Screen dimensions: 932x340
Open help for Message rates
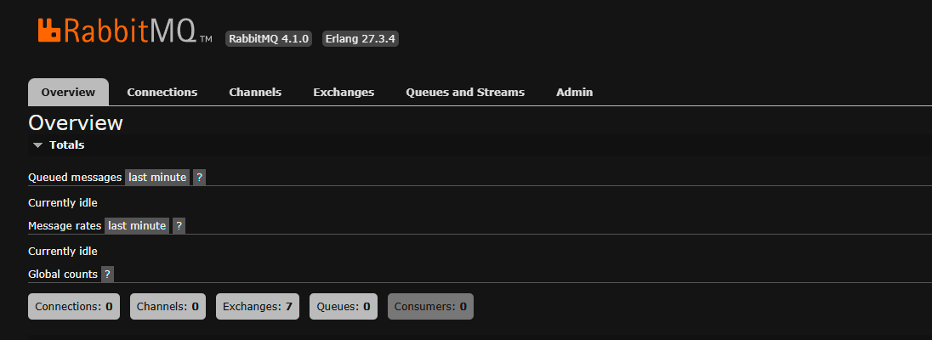(x=179, y=226)
